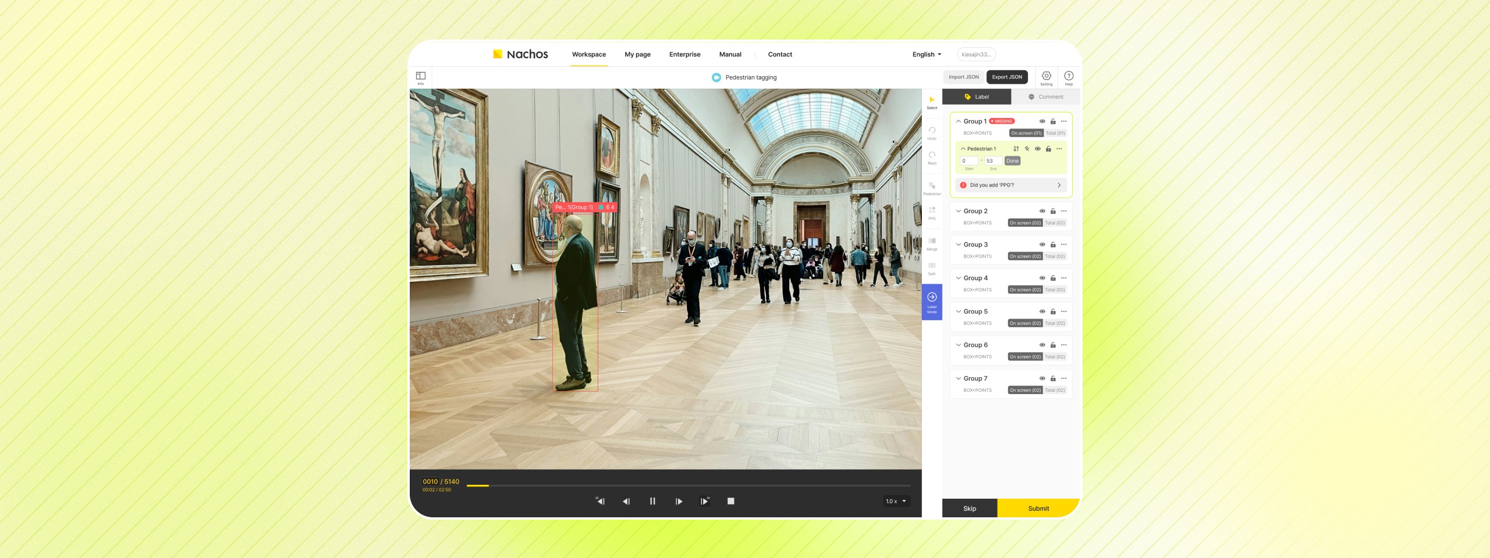Jump forward 10 frames

(x=705, y=501)
